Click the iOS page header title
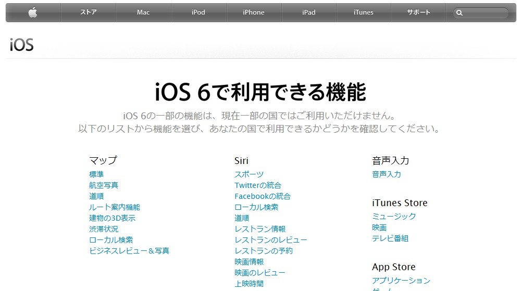The height and width of the screenshot is (291, 522). (x=22, y=45)
